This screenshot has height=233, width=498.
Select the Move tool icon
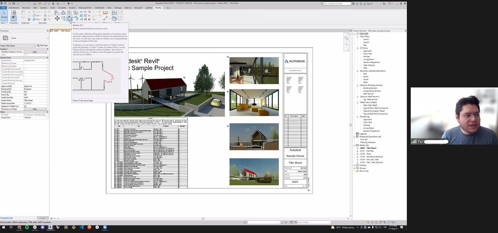point(57,18)
